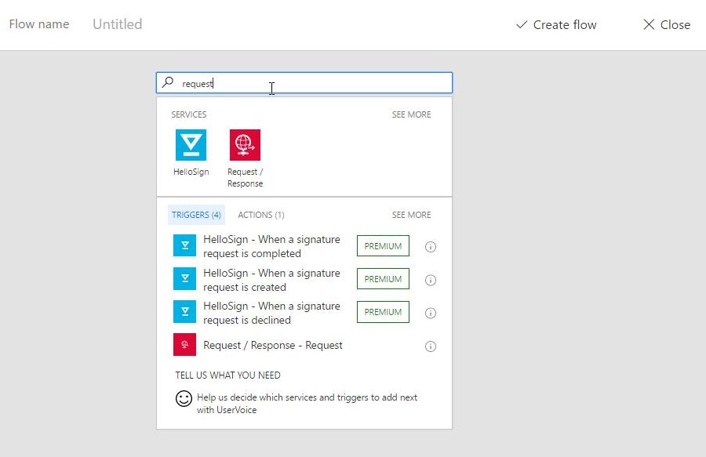
Task: Show info for signature request completed trigger
Action: tap(430, 247)
